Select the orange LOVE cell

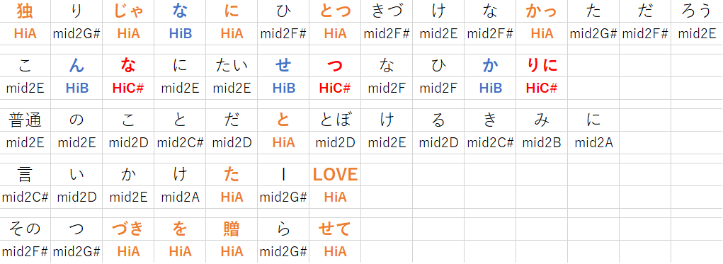pos(335,175)
